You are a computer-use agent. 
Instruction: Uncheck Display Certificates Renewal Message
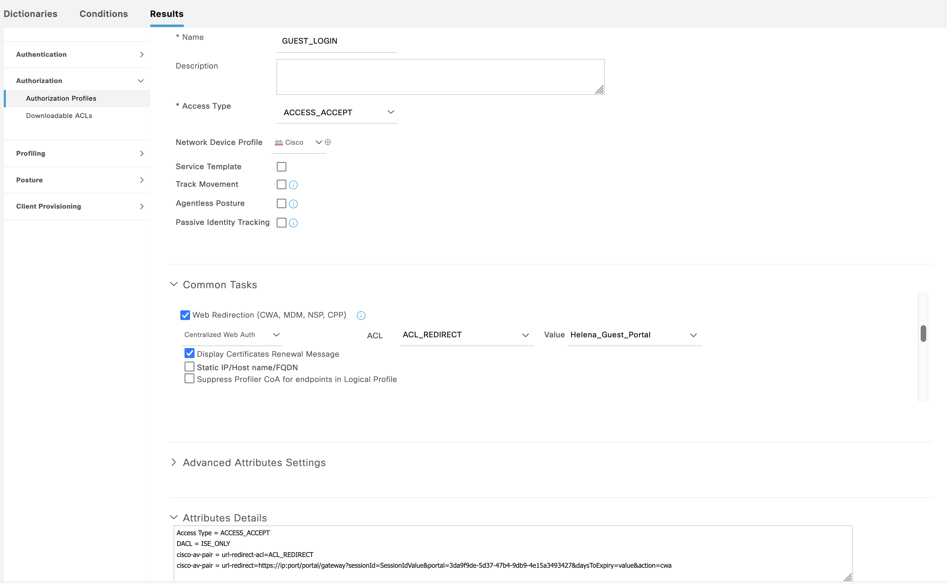tap(189, 354)
